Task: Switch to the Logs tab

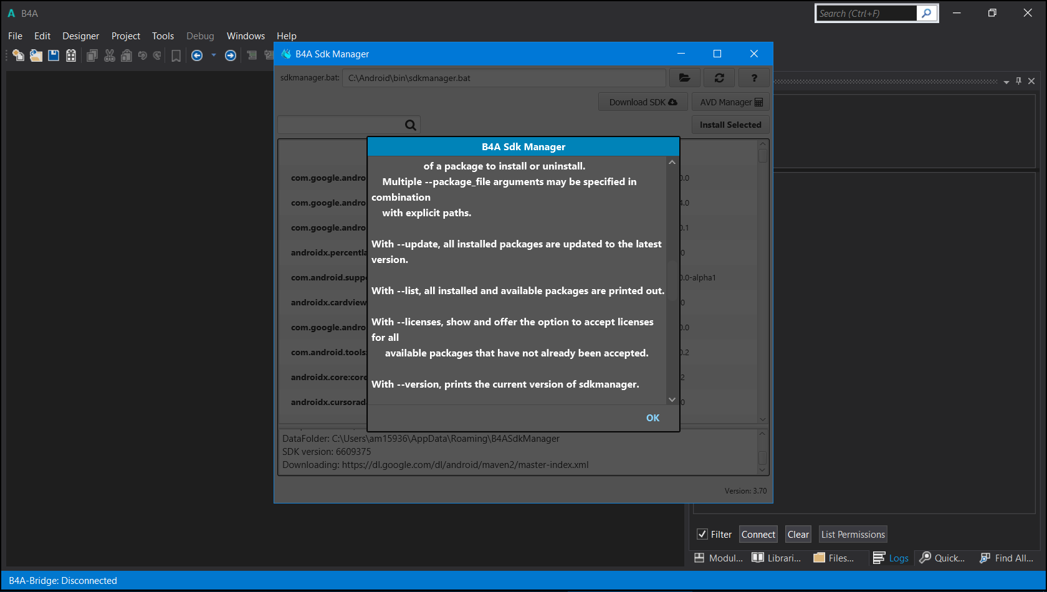Action: (891, 558)
